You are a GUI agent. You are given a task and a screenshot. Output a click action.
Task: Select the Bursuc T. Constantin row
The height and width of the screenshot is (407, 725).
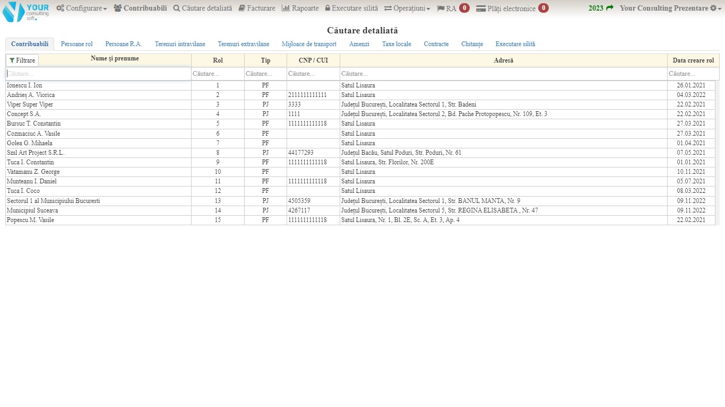click(x=360, y=123)
